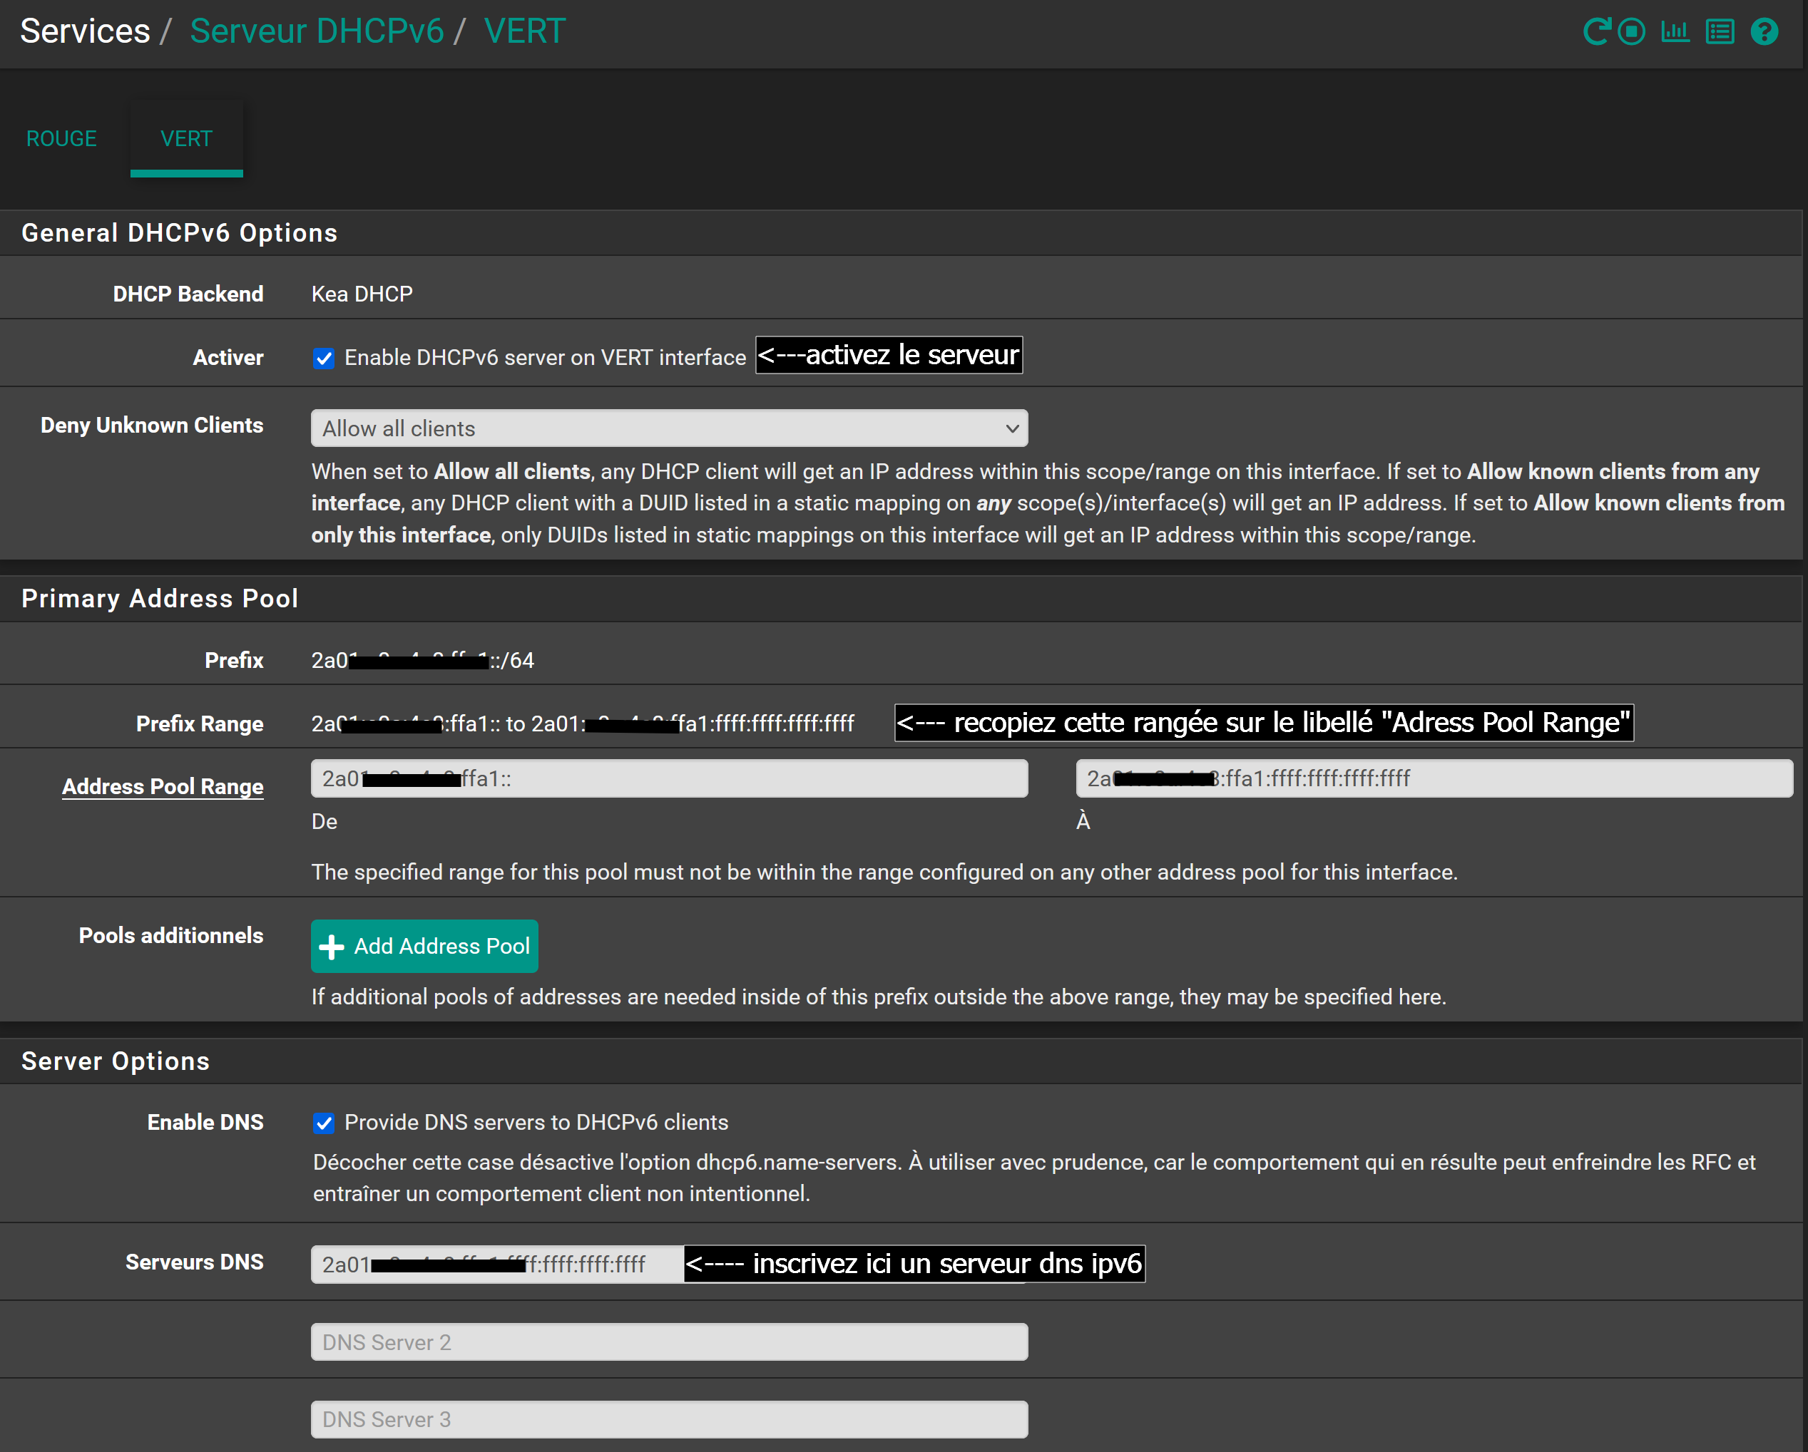Uncheck Provide DNS servers to DHCPv6 clients

click(x=324, y=1123)
